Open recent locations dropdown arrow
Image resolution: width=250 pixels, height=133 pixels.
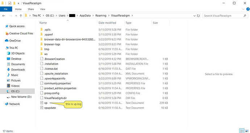[16, 16]
